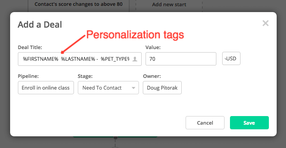
Task: Open the Need To Contact stage dropdown
Action: tap(108, 88)
